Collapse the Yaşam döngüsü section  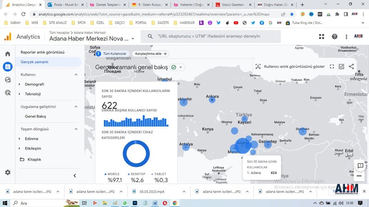pos(76,129)
